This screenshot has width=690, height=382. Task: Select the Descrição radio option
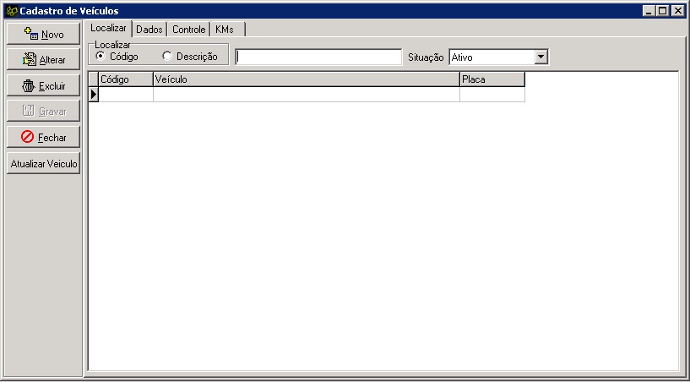point(166,57)
